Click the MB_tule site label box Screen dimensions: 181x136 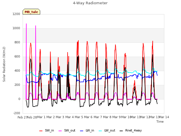click(x=31, y=12)
